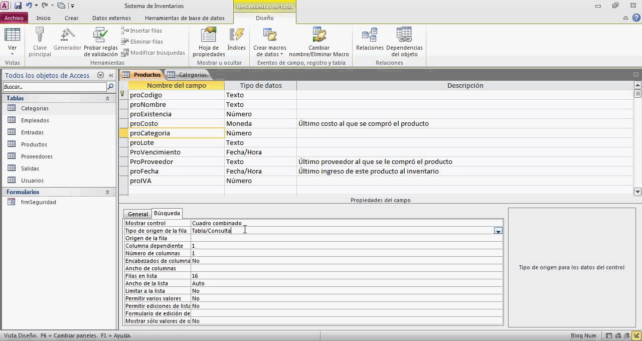Open navigation pane category dropdown
This screenshot has height=341, width=642.
point(100,75)
